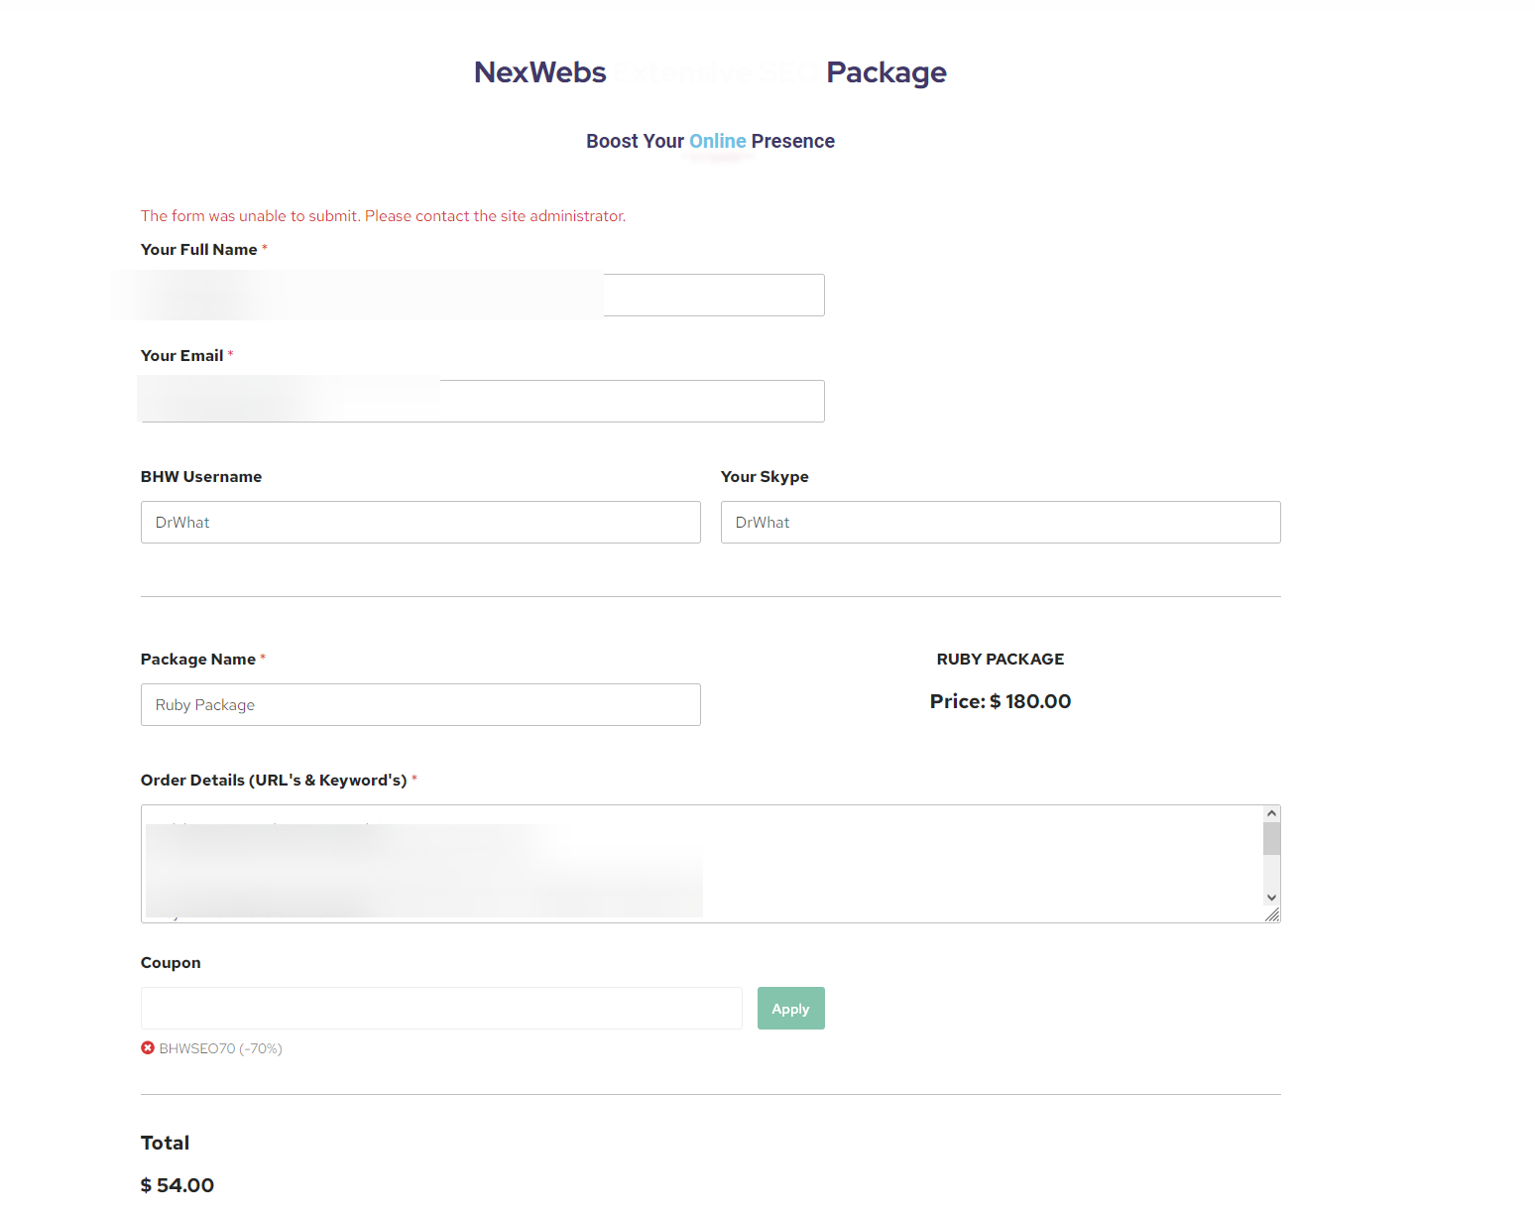The height and width of the screenshot is (1214, 1535).
Task: Click the 'Your Skype' label
Action: click(765, 477)
